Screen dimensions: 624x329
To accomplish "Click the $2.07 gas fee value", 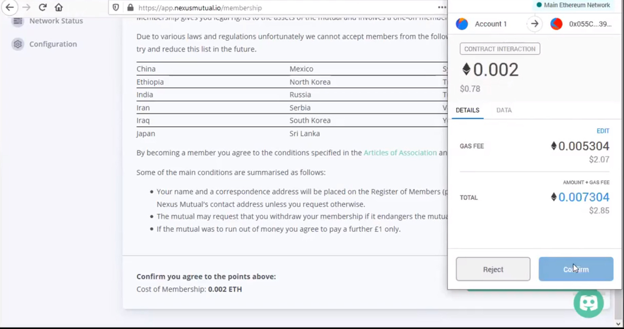I will (x=599, y=159).
